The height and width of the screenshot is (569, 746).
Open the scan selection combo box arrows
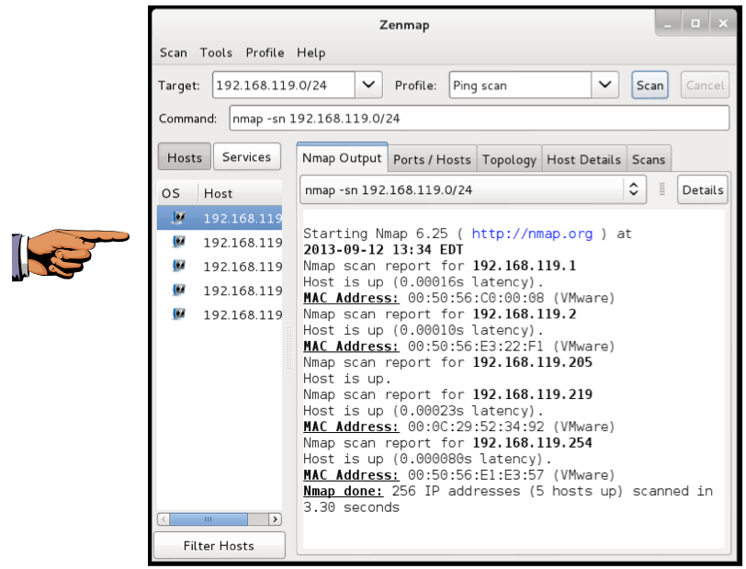633,189
